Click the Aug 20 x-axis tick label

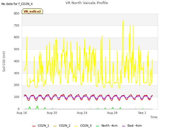point(52,113)
